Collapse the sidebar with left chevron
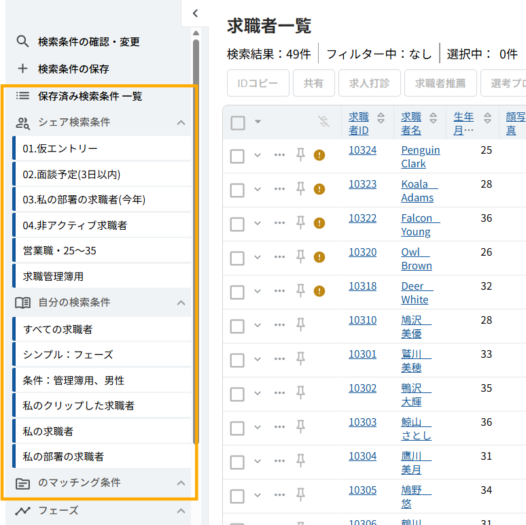526x525 pixels. point(195,13)
